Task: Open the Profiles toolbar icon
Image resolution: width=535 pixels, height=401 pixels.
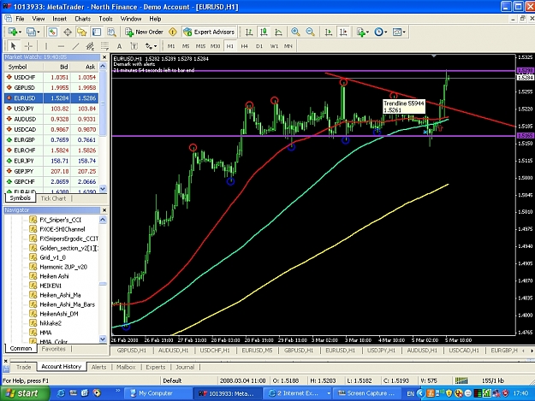Action: coord(31,32)
